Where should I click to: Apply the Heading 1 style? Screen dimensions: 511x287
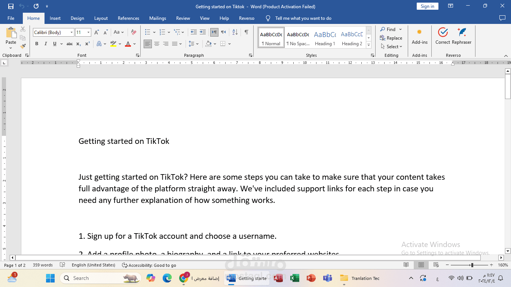pyautogui.click(x=325, y=37)
